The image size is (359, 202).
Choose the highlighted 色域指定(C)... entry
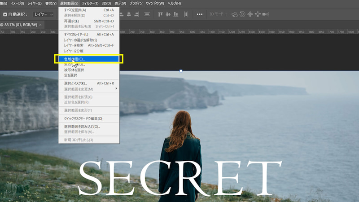point(89,59)
